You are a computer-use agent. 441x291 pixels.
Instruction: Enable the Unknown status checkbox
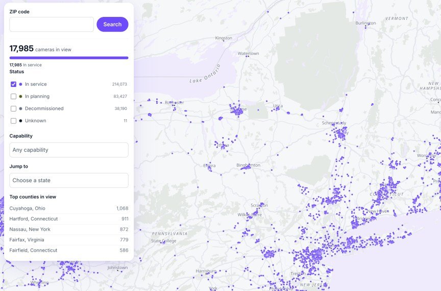click(x=13, y=121)
